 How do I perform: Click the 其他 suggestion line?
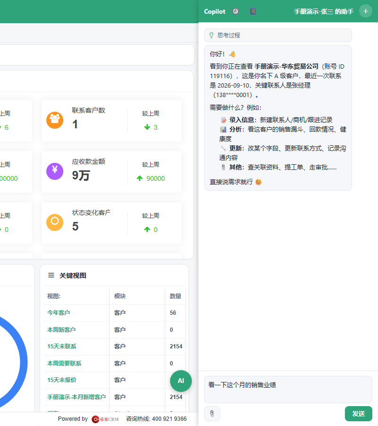(x=279, y=168)
